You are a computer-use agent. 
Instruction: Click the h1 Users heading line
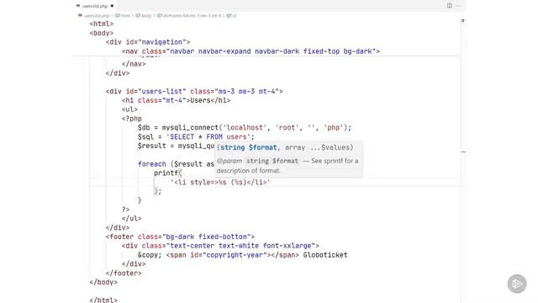176,100
